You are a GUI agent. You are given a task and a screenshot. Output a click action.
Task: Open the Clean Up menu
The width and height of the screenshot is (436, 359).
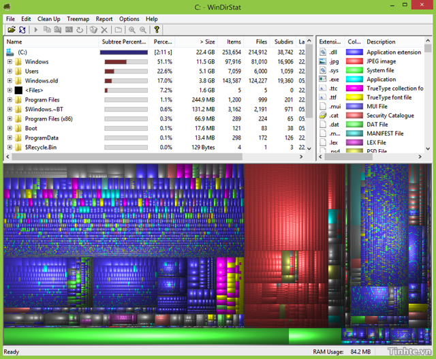[x=49, y=19]
